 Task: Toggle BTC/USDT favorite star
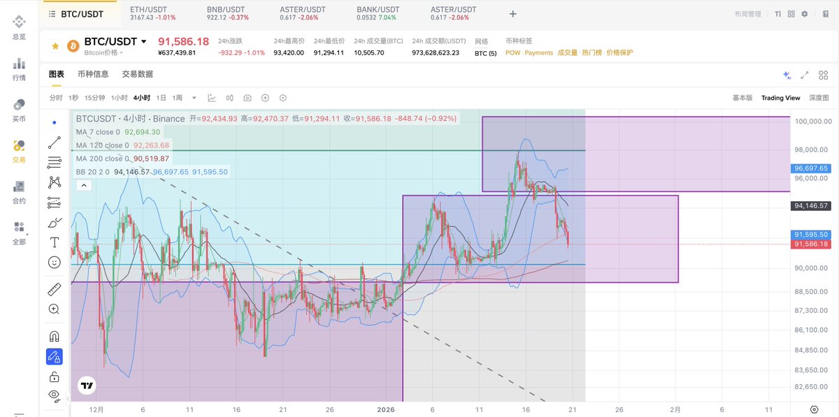[x=55, y=46]
